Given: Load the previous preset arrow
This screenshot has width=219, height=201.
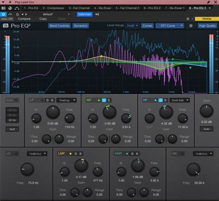Looking at the screenshot, I should [x=22, y=14].
